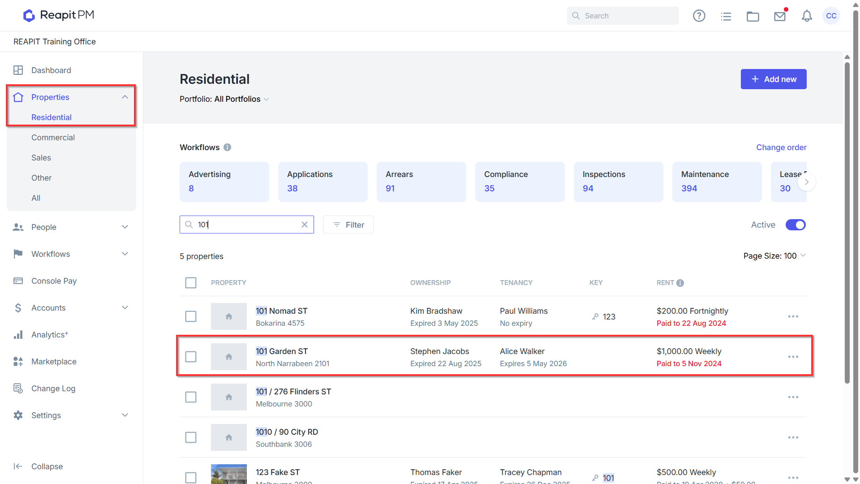Clear the property search with the X icon
The image size is (860, 484).
(x=305, y=225)
